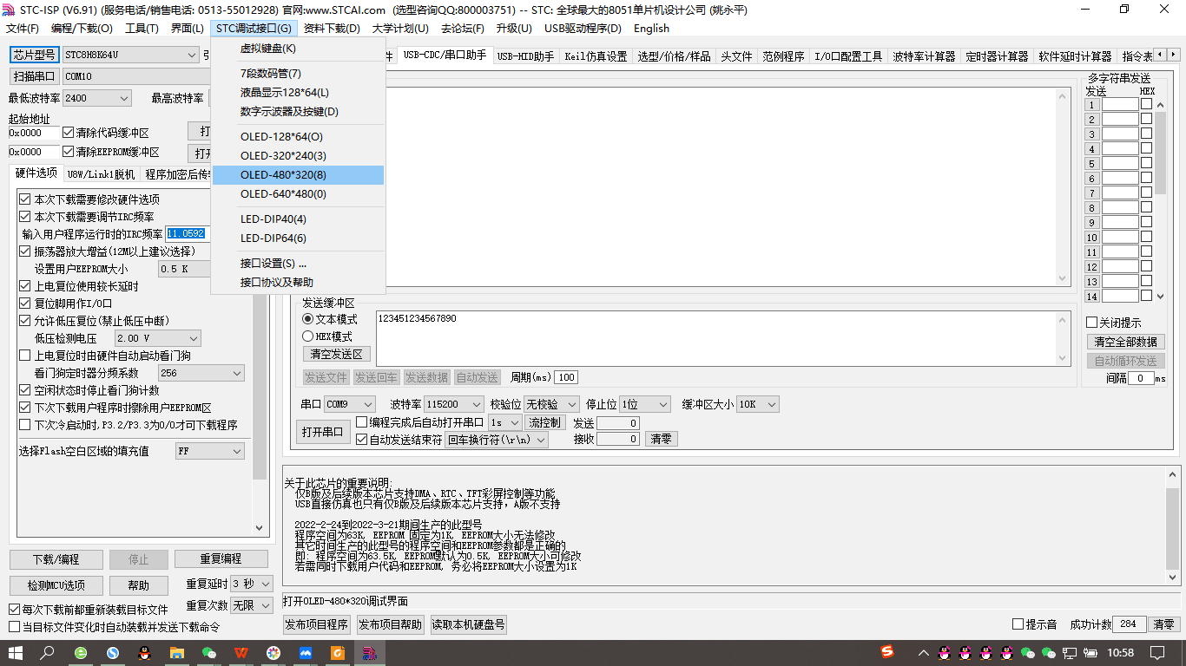Choose OLED-480*320(8) from the menu
Screen dimensions: 1186x666
coord(298,175)
